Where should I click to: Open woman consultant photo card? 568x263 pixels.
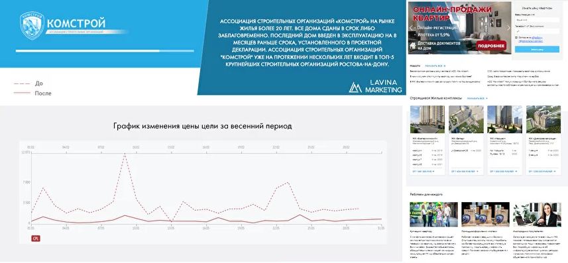pyautogui.click(x=538, y=215)
